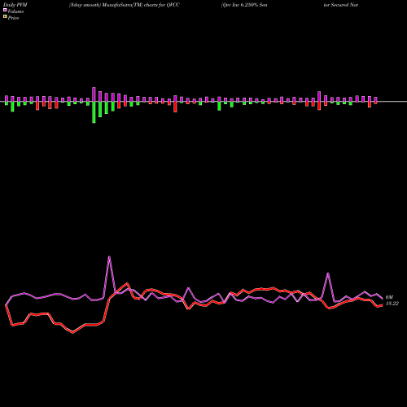This screenshot has width=407, height=407.
Task: Click the purple Volume legend swatch
Action: point(5,10)
